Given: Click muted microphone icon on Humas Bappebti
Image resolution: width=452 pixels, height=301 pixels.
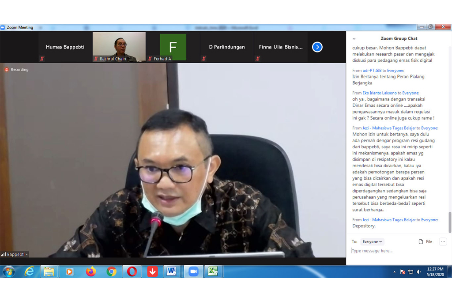Looking at the screenshot, I should coord(42,59).
